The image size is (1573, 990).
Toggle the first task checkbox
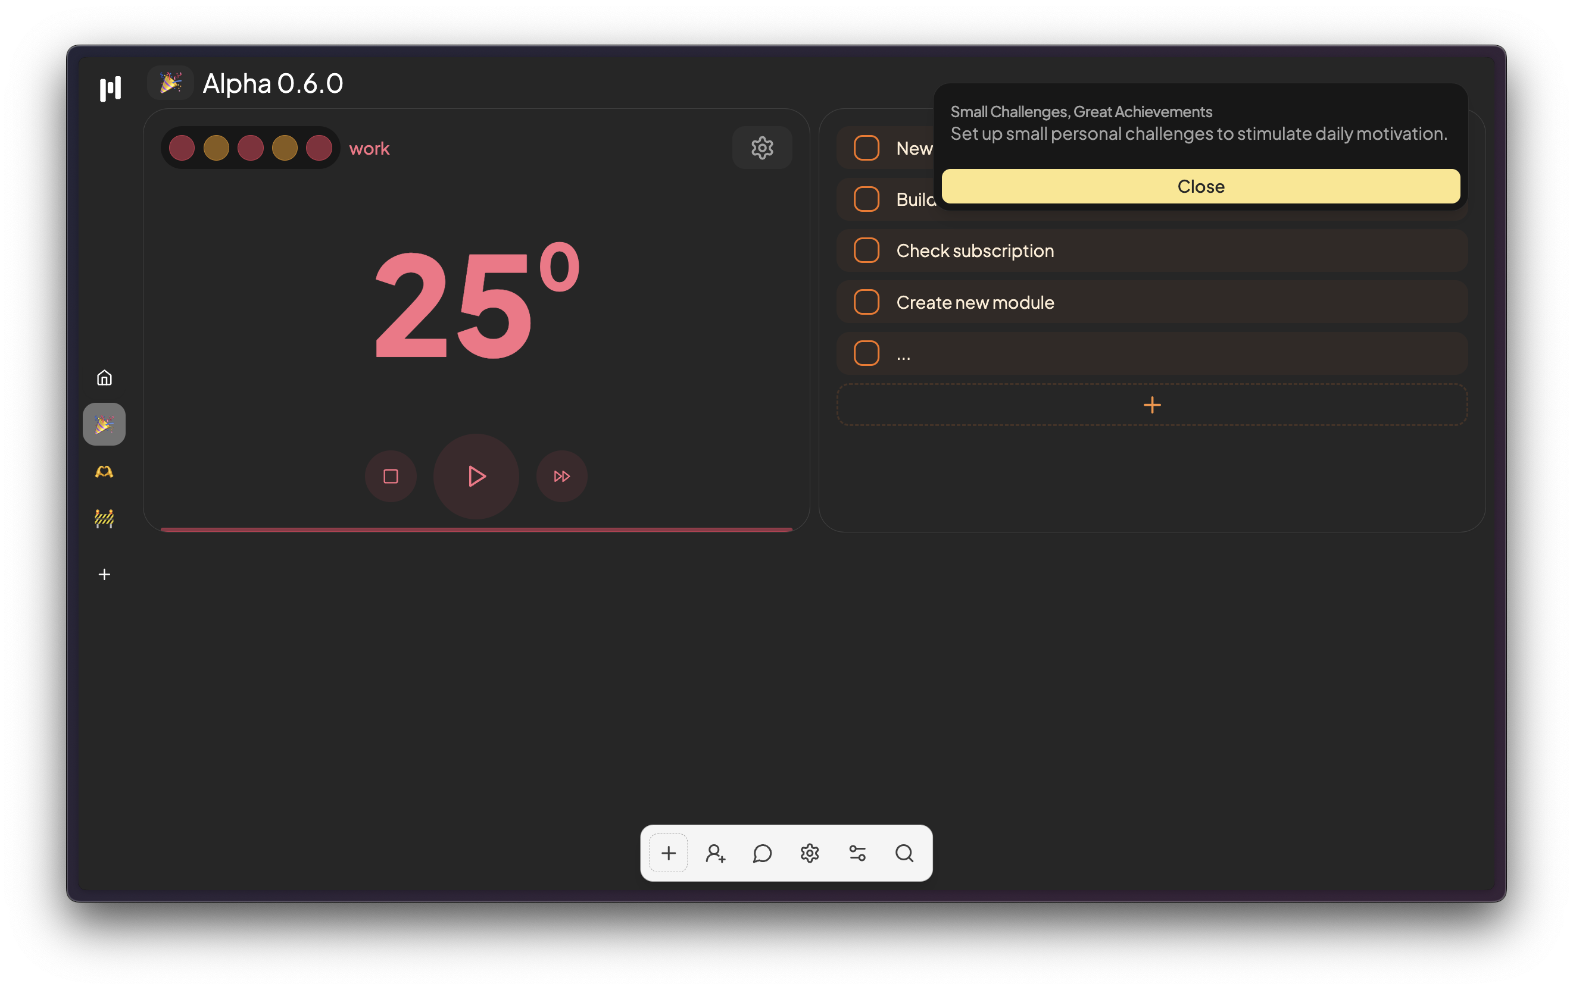click(866, 147)
